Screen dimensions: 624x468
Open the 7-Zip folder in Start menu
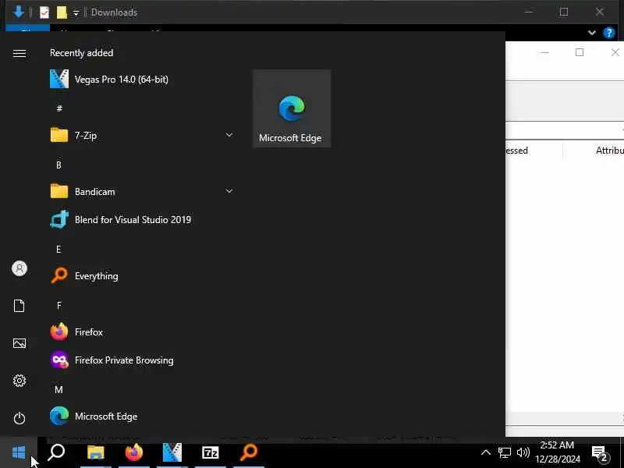coord(141,135)
